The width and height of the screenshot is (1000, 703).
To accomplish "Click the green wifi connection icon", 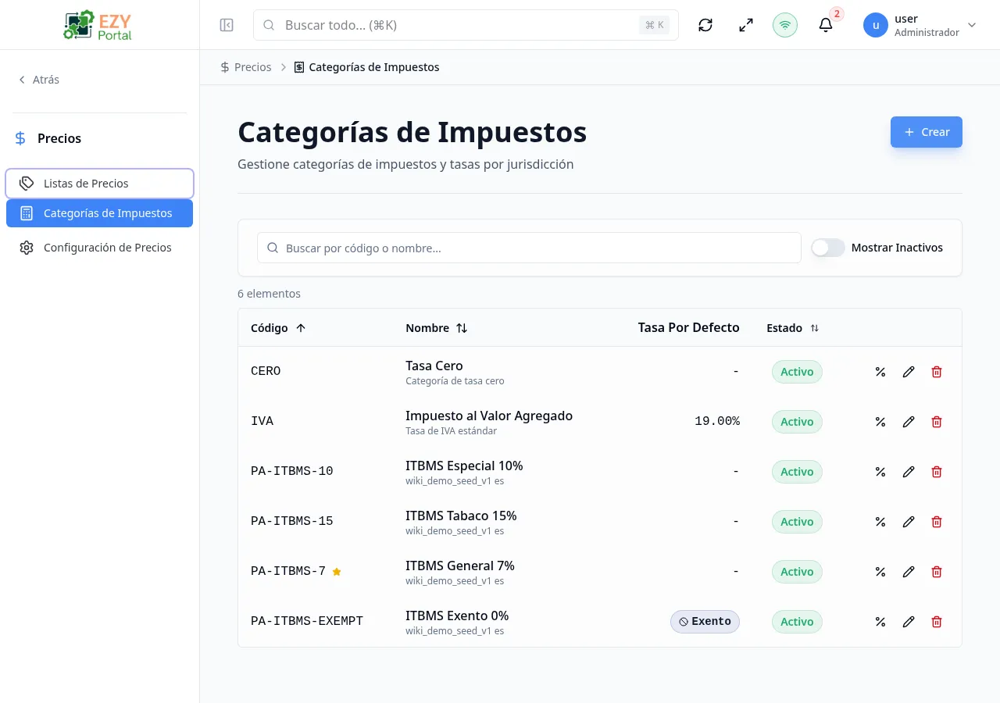I will pyautogui.click(x=785, y=25).
